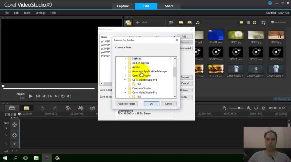Open the Tools menu
Image resolution: width=291 pixels, height=162 pixels.
click(x=27, y=13)
